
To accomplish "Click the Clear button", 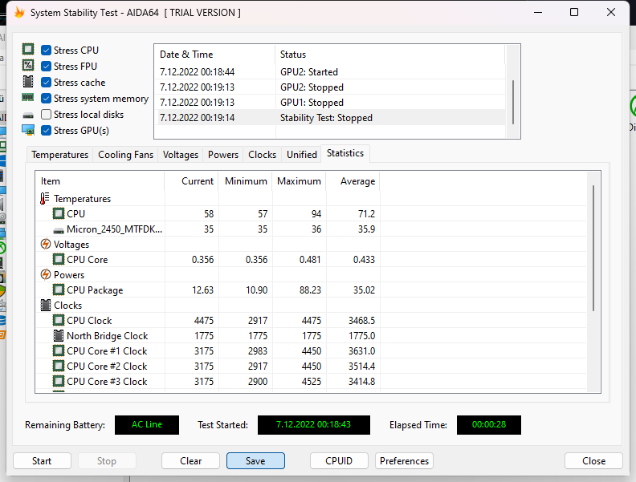I will click(x=190, y=461).
